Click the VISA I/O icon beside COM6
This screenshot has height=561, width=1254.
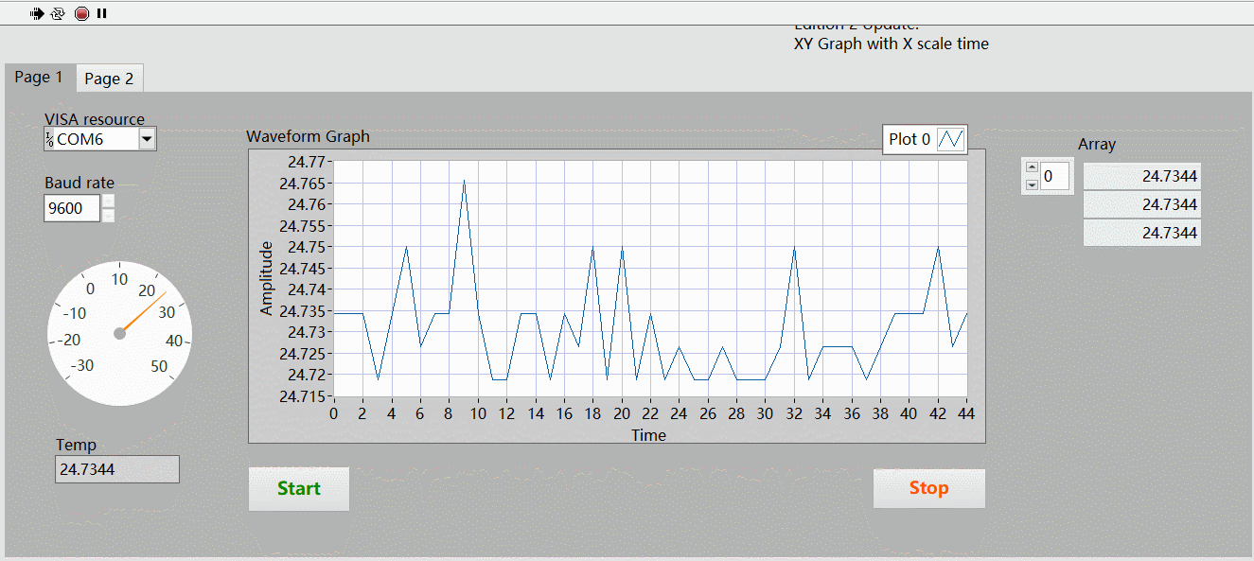click(49, 140)
